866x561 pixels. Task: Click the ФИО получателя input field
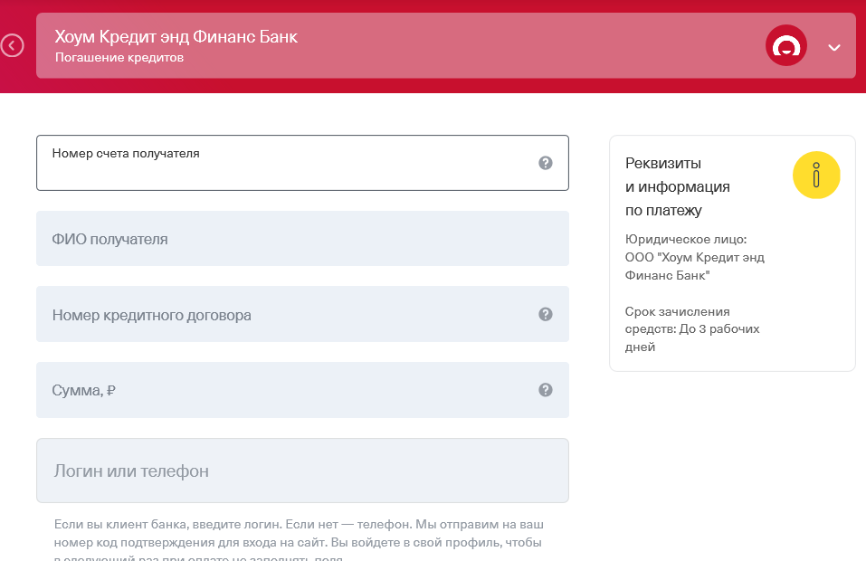click(x=302, y=239)
